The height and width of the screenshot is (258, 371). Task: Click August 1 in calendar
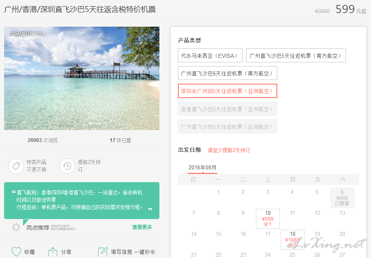click(218, 192)
